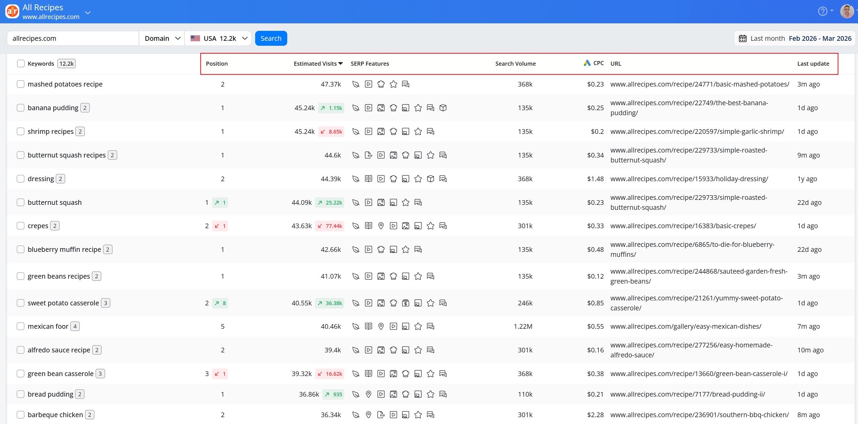
Task: Click the map pin icon in crepes row
Action: click(x=381, y=226)
